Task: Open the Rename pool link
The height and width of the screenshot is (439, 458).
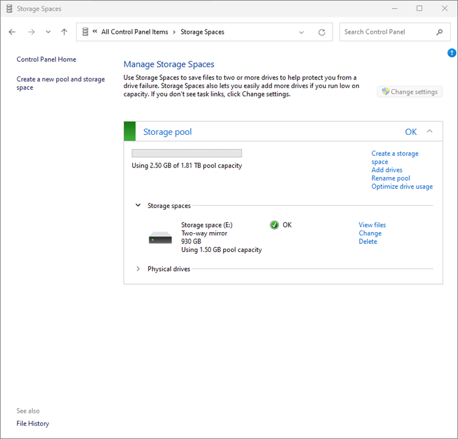Action: [x=390, y=178]
